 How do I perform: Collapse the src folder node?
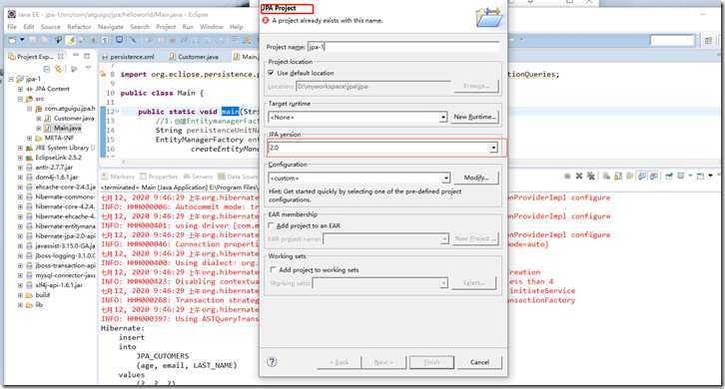[20, 99]
